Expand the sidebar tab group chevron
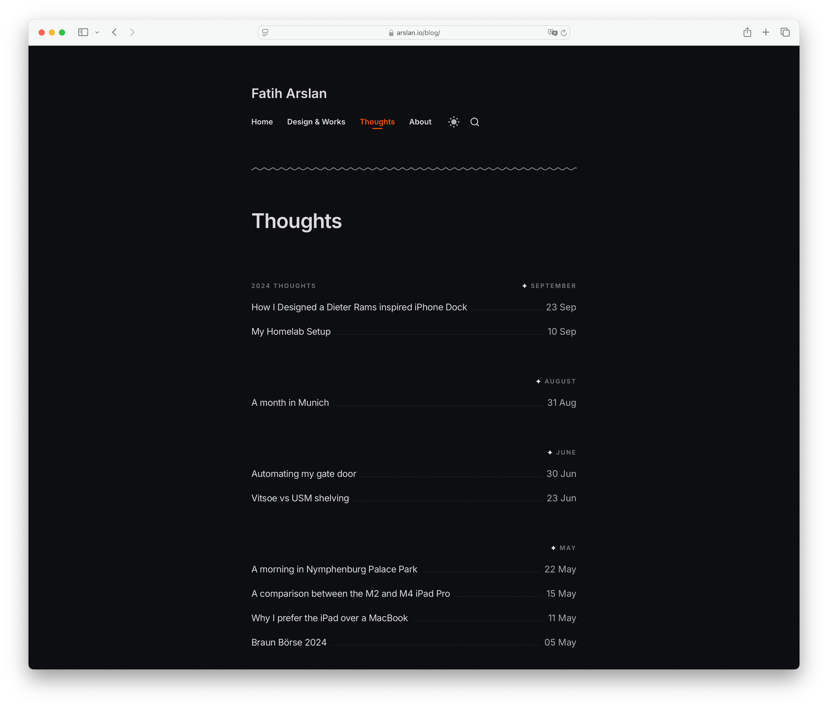 click(97, 32)
